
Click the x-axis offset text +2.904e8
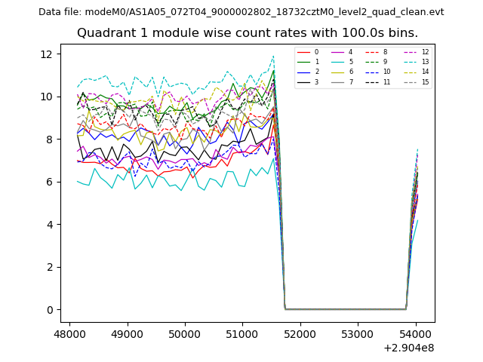pos(408,348)
